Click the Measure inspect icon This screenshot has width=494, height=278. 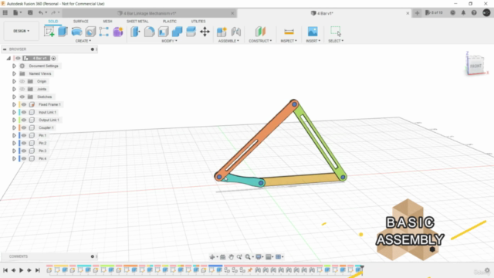click(x=289, y=32)
